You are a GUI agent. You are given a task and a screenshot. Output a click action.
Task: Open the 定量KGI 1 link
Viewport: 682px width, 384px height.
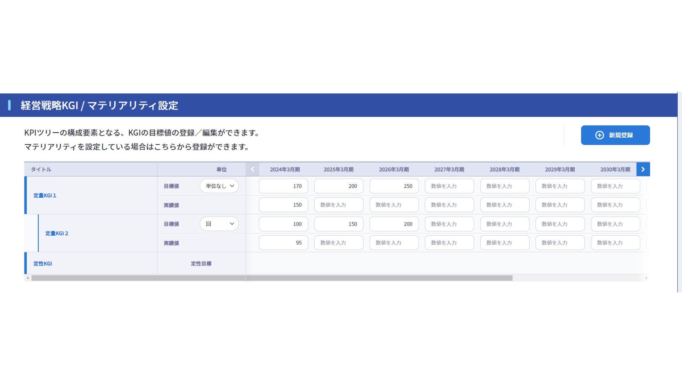tap(45, 196)
